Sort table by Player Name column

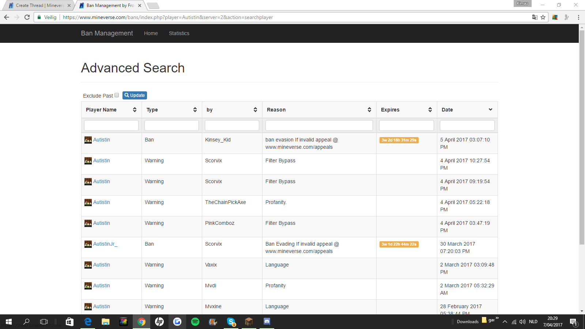[112, 110]
